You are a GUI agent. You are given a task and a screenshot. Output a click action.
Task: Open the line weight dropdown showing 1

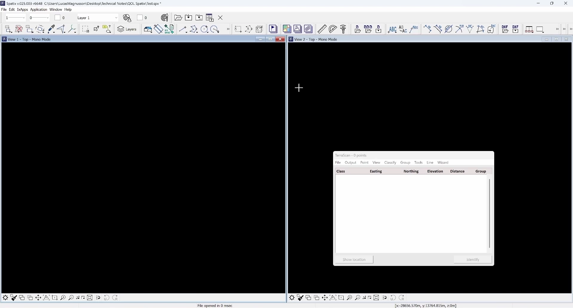pos(16,18)
